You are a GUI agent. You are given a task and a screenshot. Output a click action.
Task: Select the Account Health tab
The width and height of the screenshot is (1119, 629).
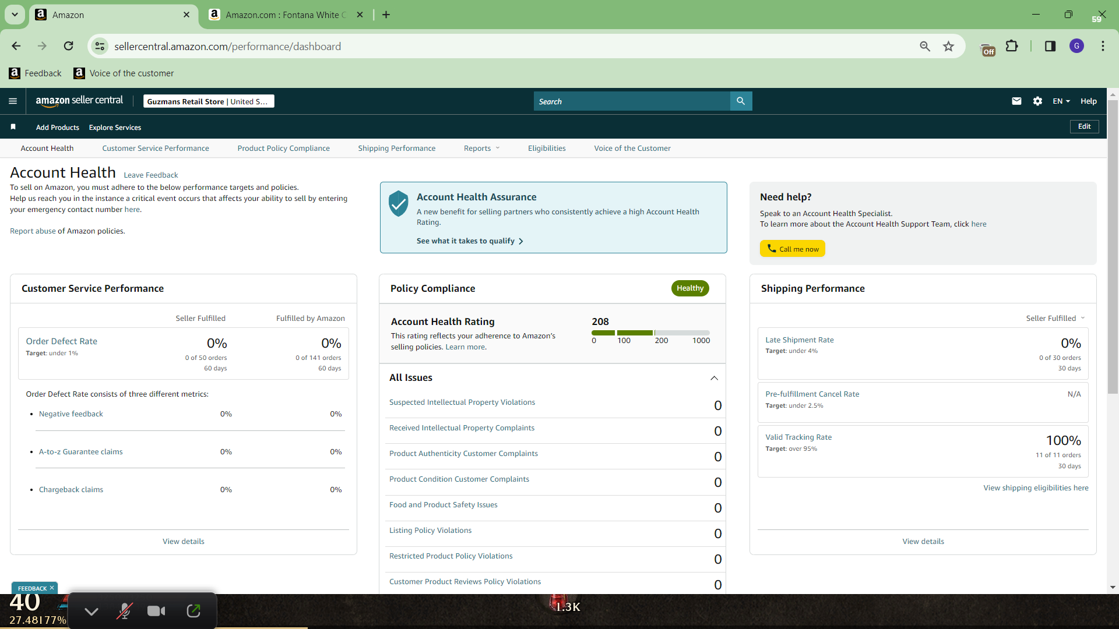[47, 148]
